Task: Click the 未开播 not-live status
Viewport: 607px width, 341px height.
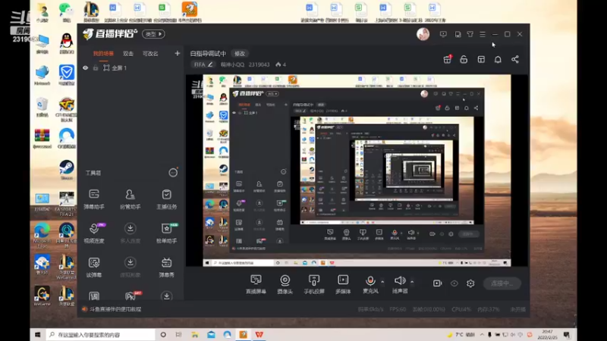Action: 517,309
